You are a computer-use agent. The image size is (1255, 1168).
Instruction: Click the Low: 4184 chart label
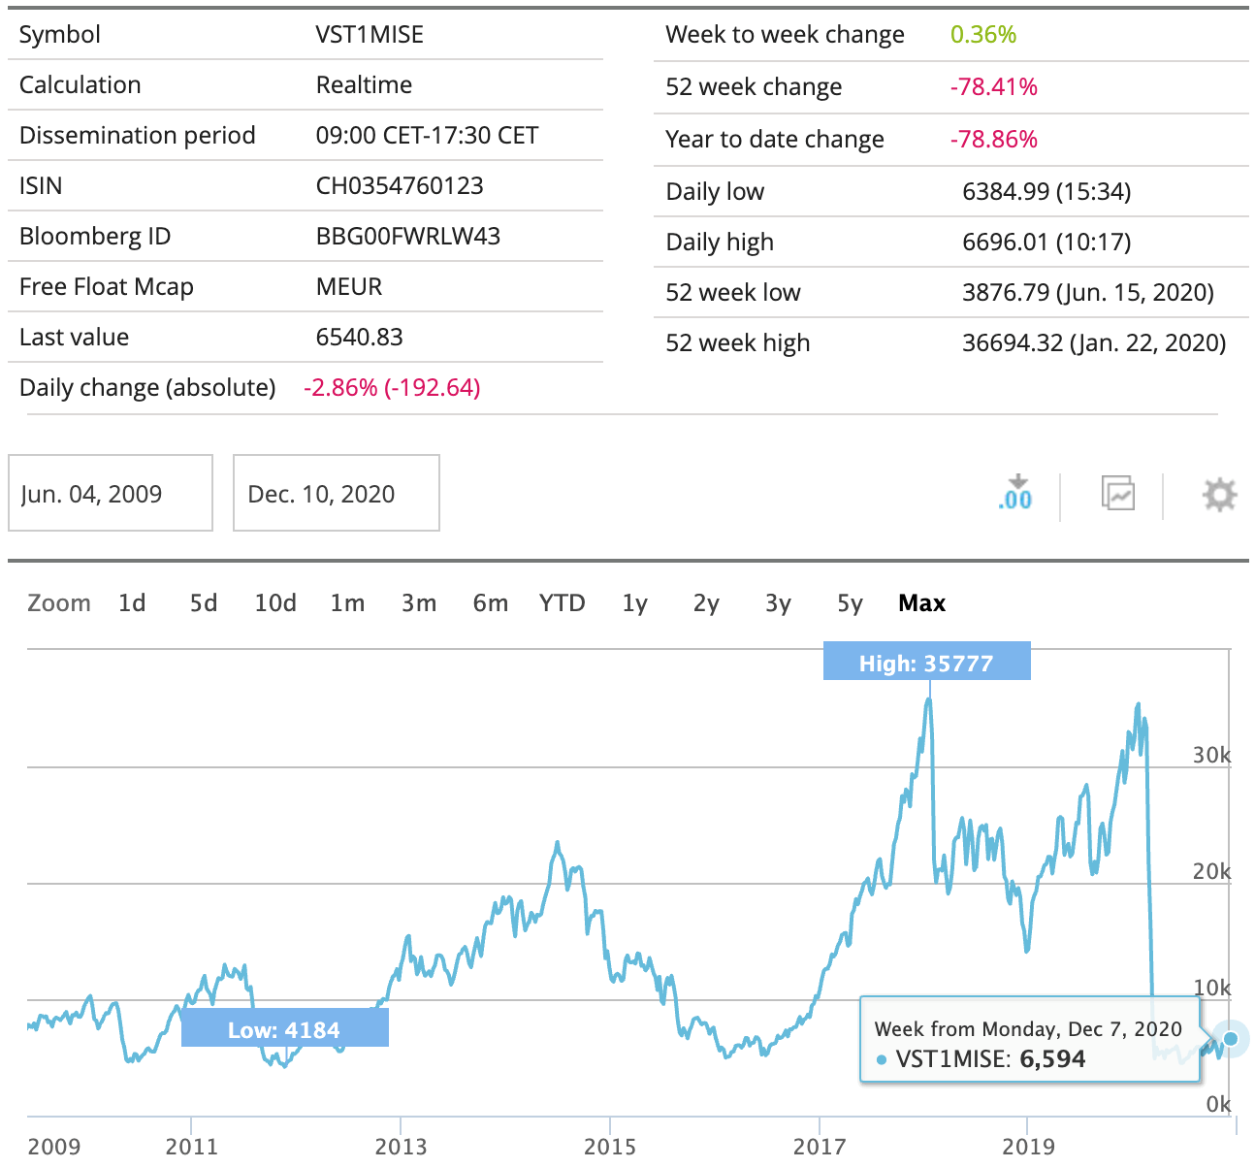[x=284, y=1029]
